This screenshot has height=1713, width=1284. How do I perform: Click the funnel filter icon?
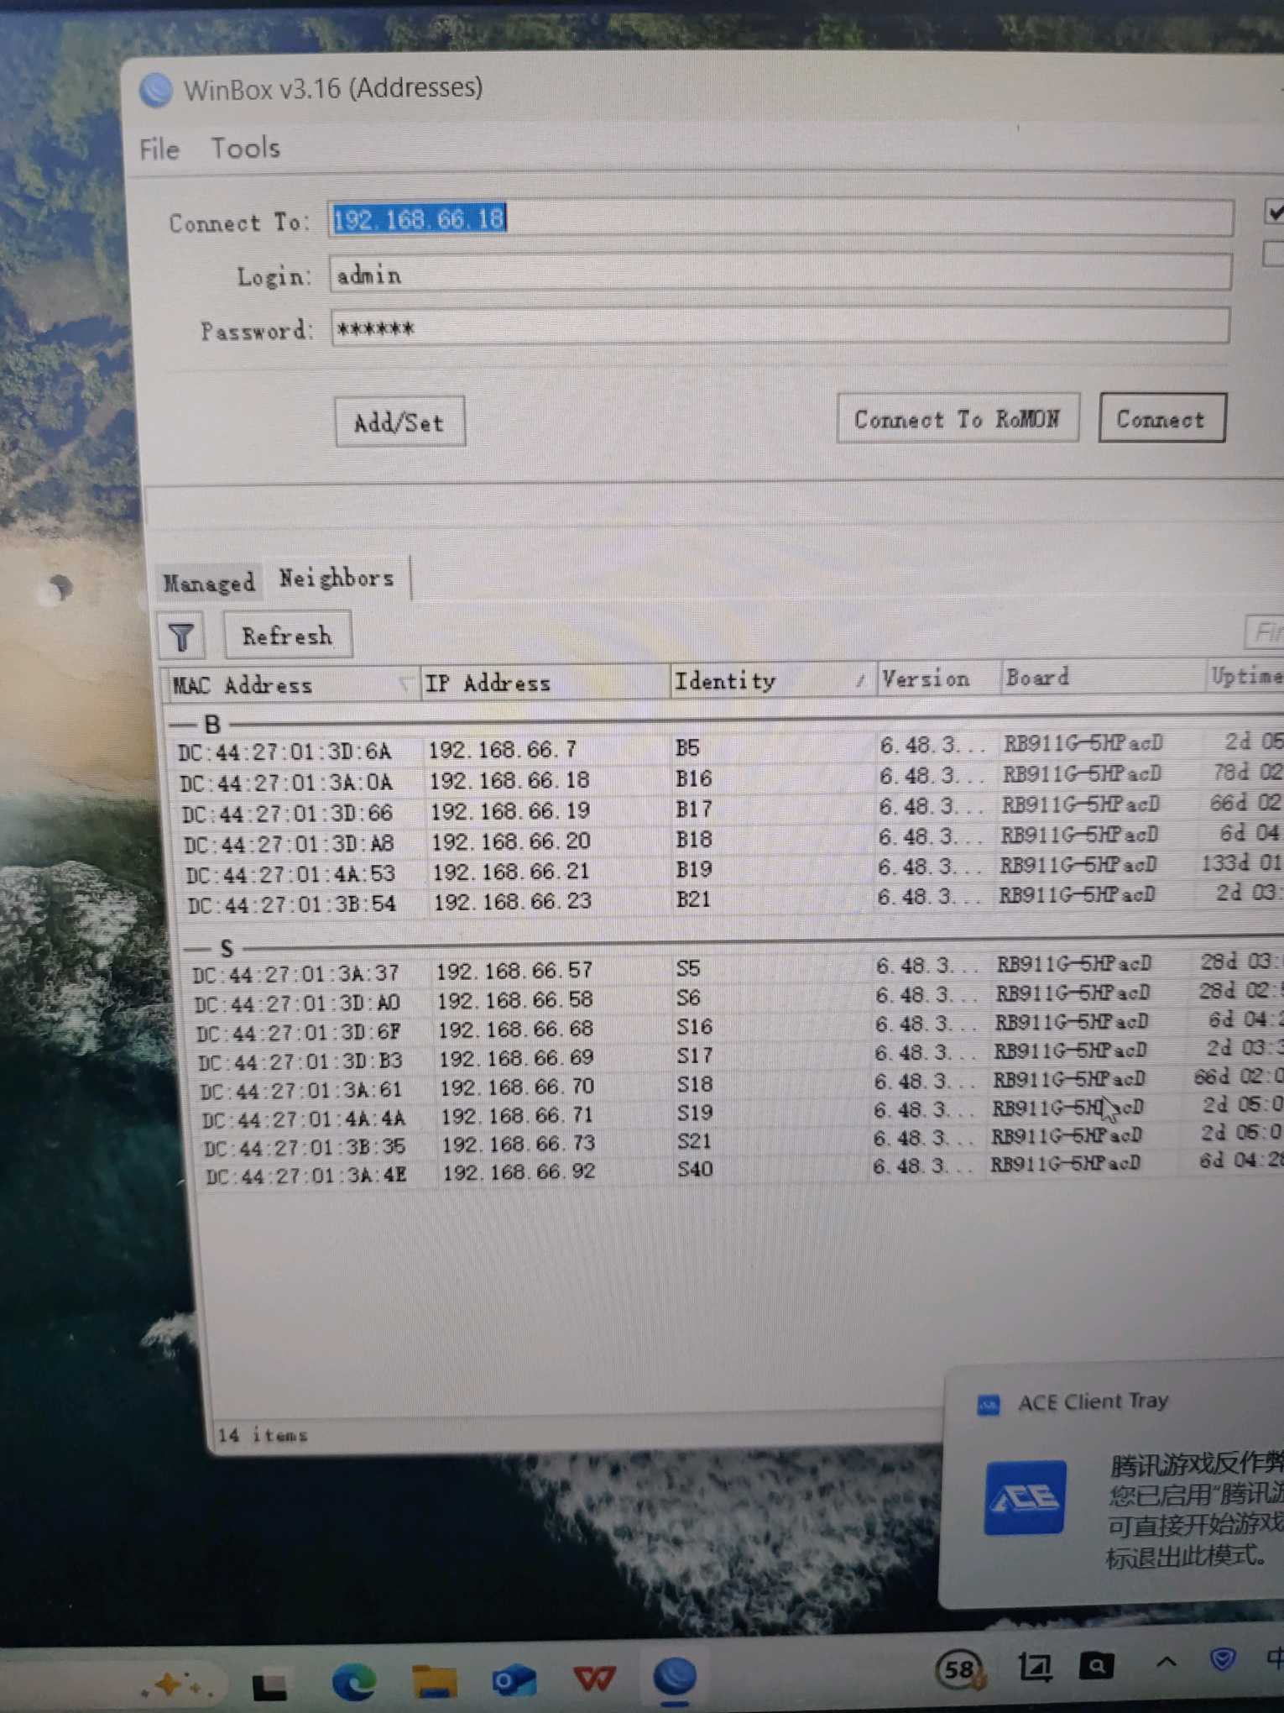(x=181, y=638)
